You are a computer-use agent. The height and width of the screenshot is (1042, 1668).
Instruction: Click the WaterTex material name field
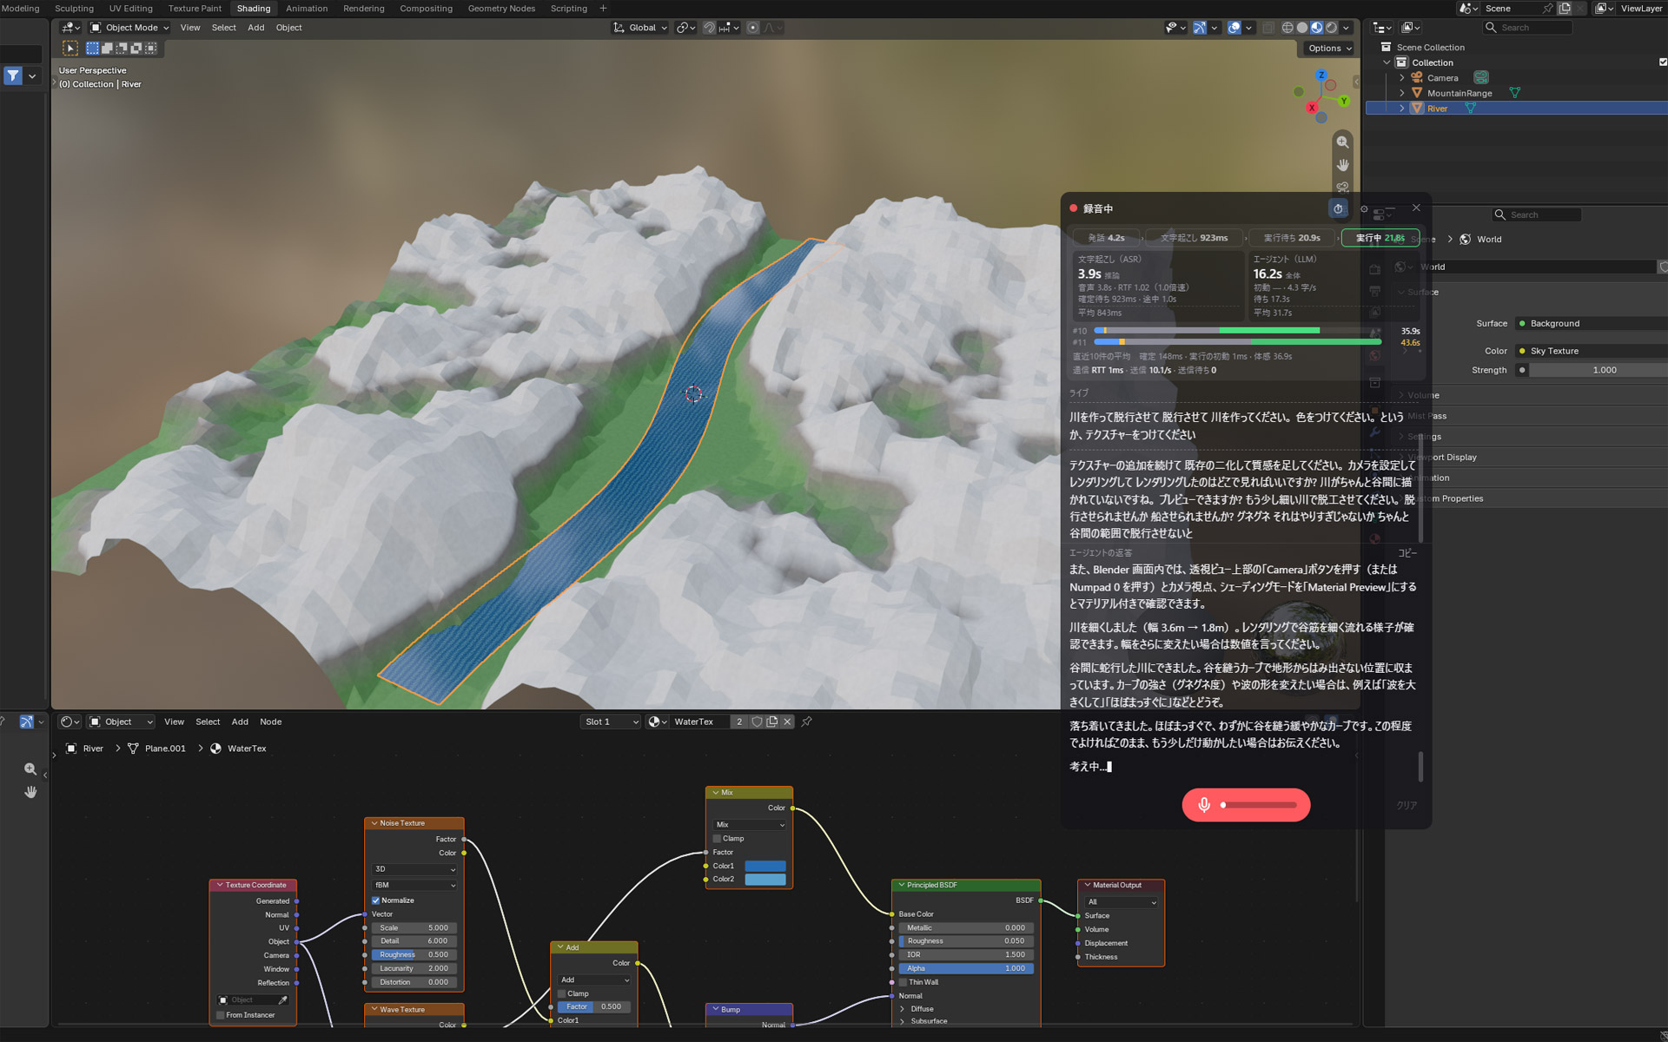point(699,722)
